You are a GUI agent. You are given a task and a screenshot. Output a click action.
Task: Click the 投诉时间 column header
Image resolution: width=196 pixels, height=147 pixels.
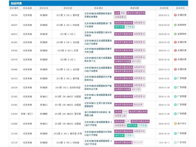tap(164, 8)
